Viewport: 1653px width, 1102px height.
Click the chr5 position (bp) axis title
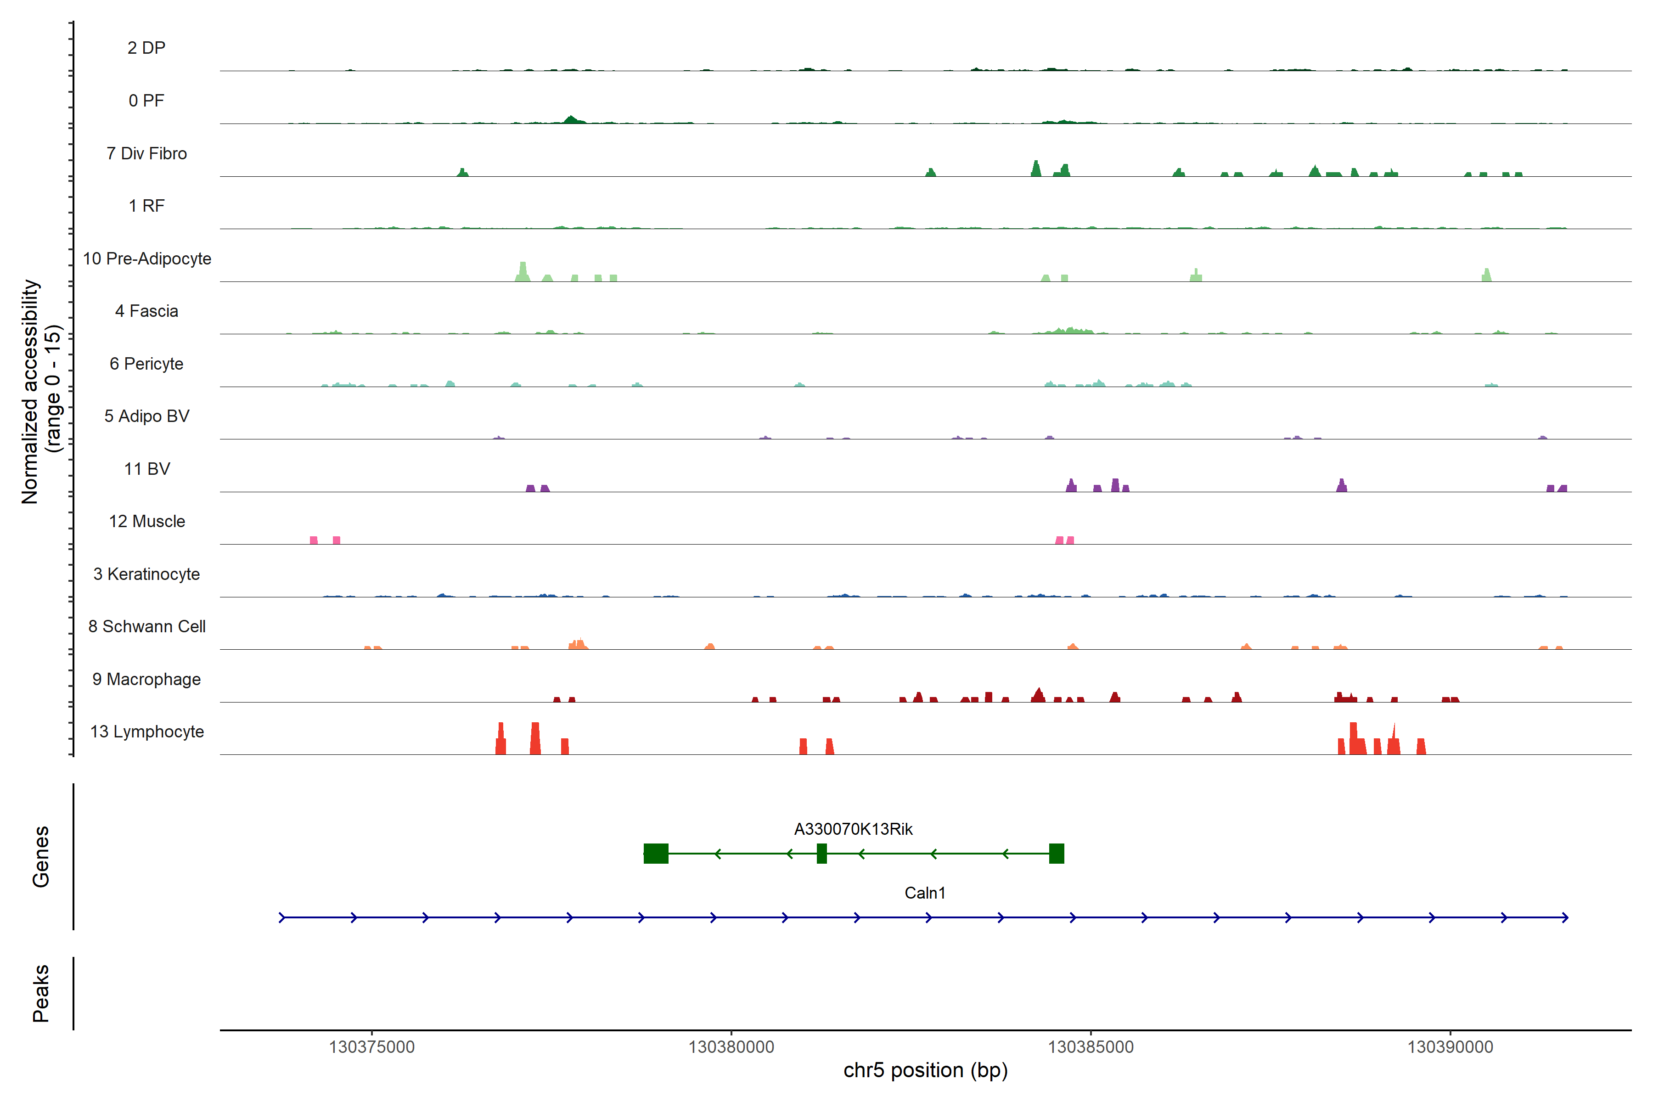925,1070
